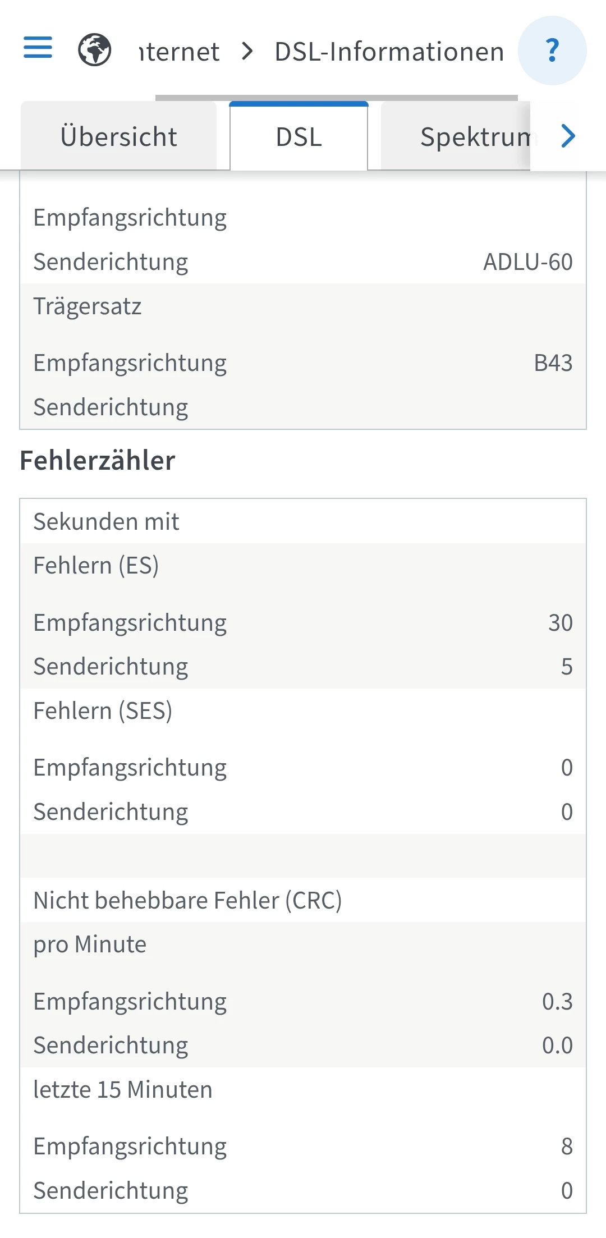This screenshot has height=1238, width=606.
Task: Switch to the Übersicht tab
Action: point(118,137)
